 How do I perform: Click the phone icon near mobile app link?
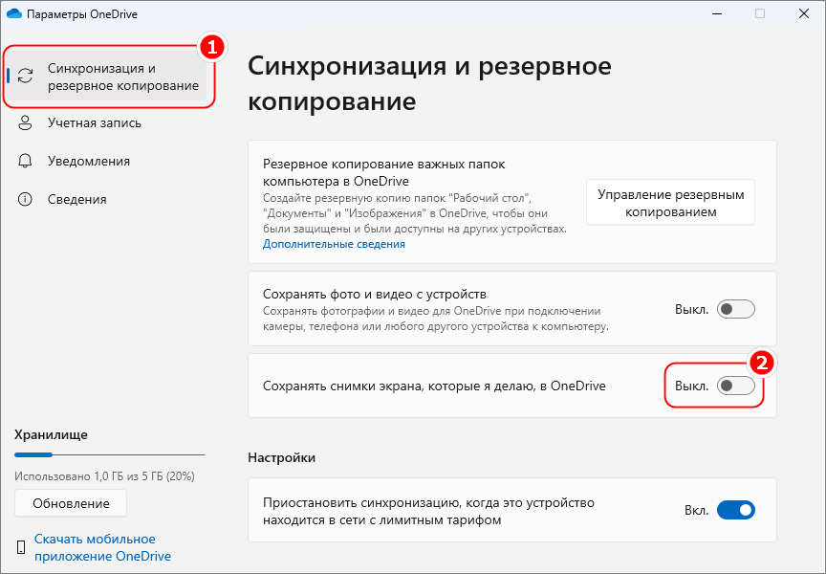click(21, 547)
